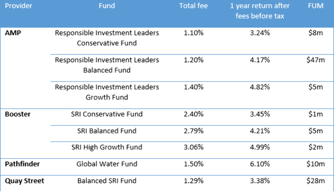Click the Fund column header
The height and width of the screenshot is (194, 334).
click(107, 6)
